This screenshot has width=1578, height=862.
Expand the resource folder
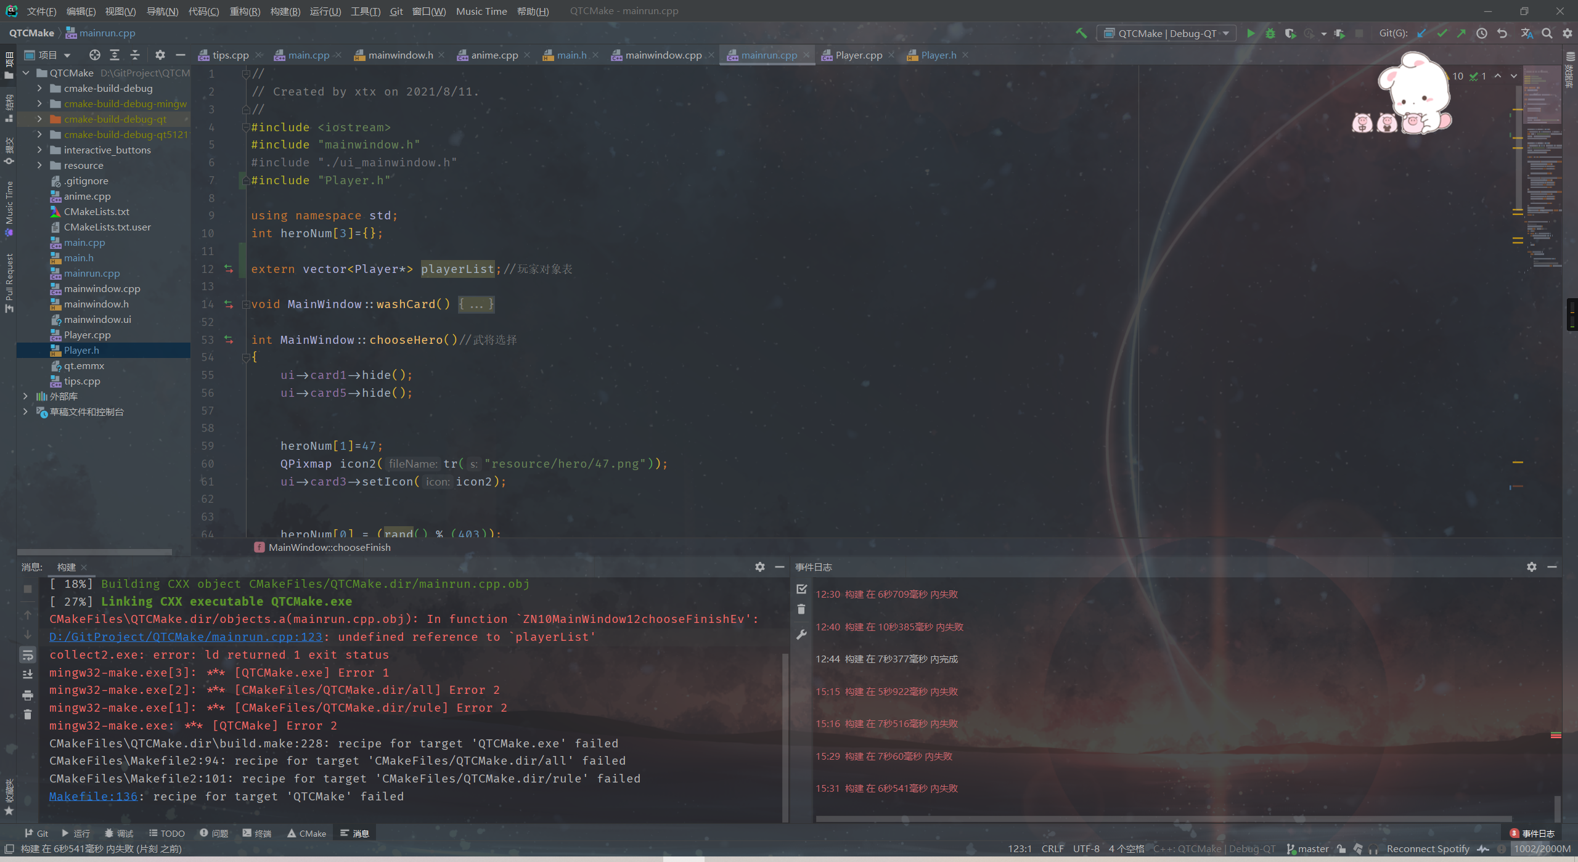tap(39, 165)
